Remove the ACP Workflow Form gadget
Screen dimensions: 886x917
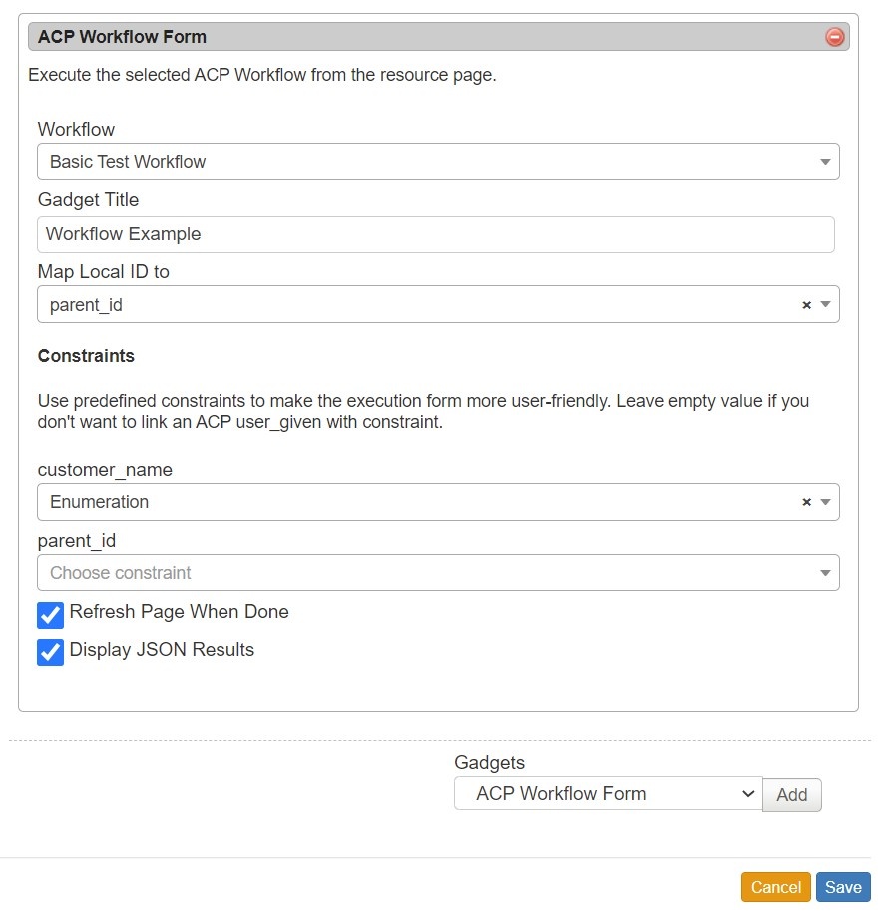(835, 37)
